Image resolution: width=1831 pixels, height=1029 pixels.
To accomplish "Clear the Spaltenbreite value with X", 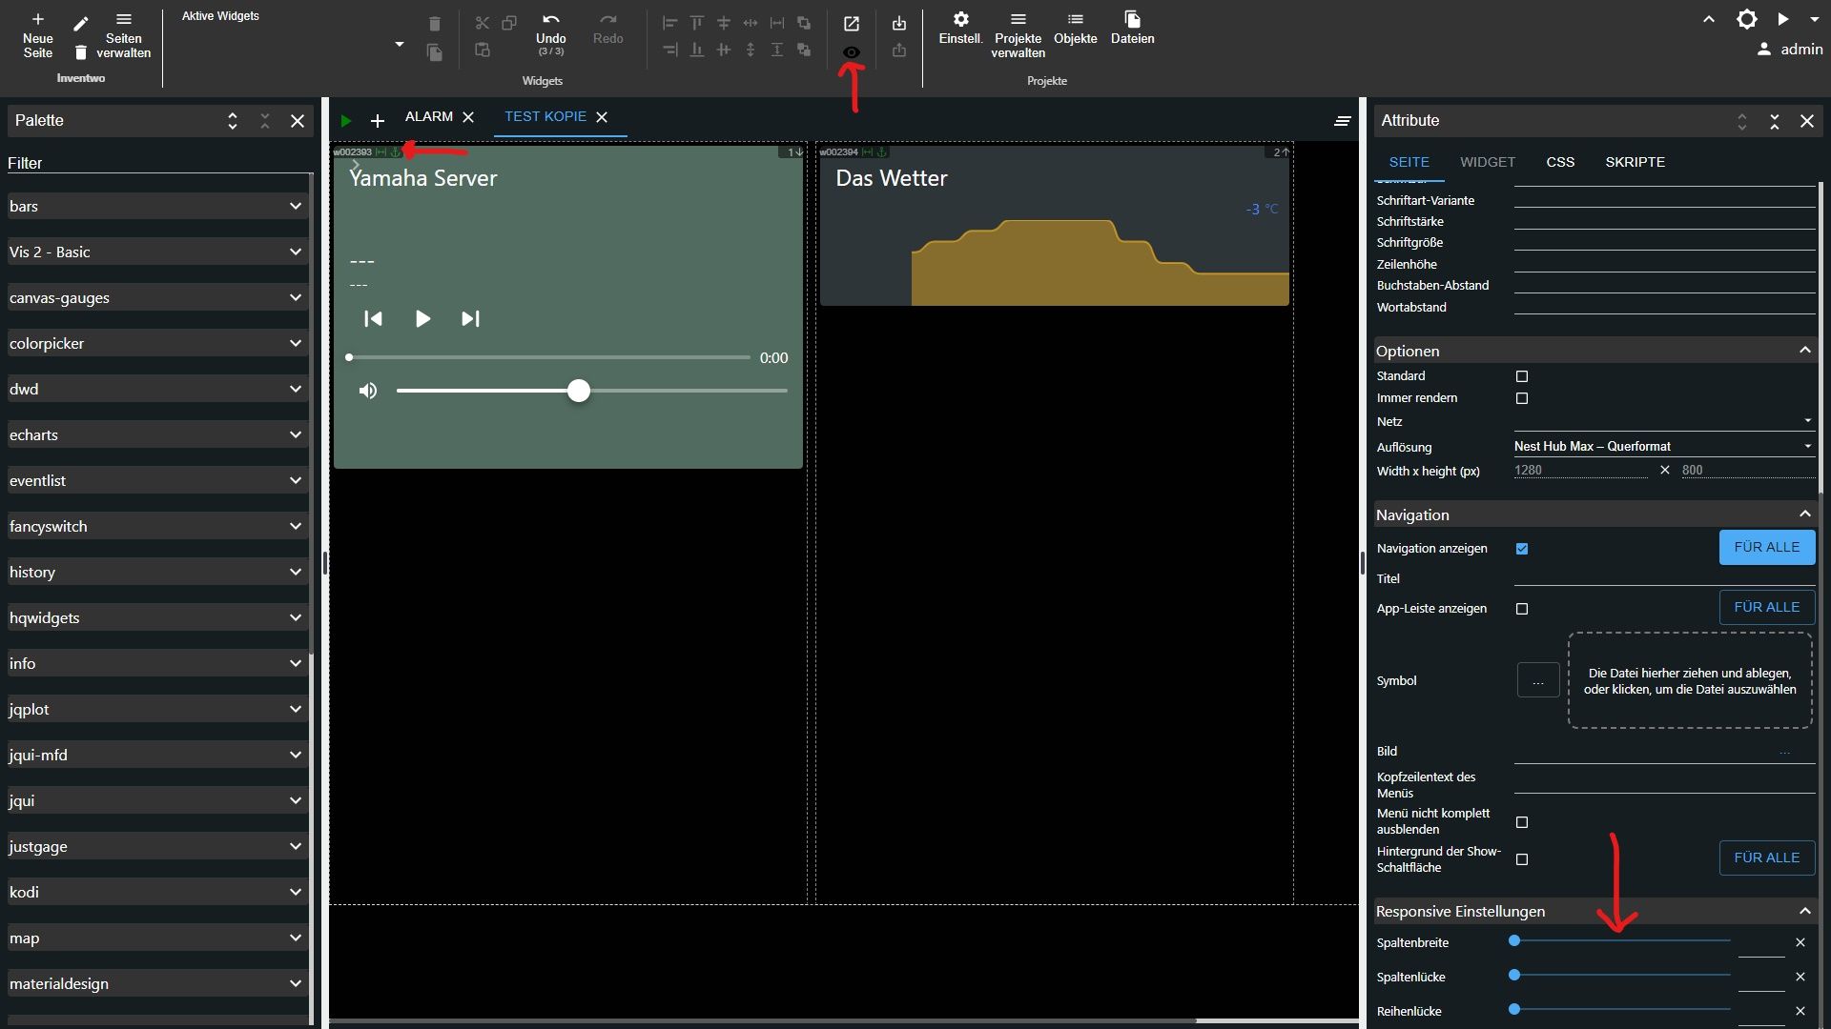I will point(1800,942).
